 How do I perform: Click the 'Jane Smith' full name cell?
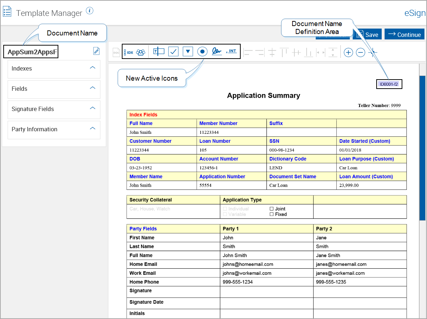pos(360,255)
